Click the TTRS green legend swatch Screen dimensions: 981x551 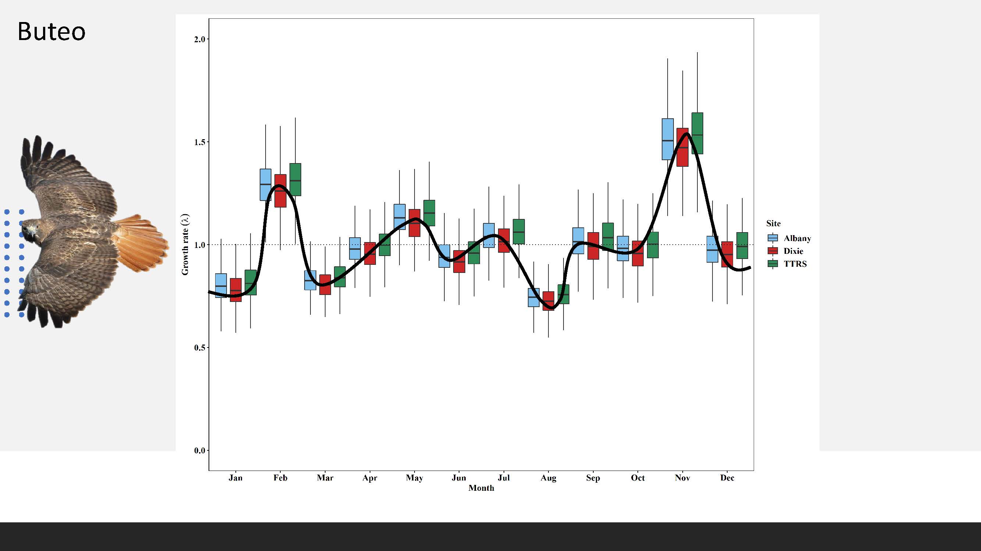tap(773, 263)
